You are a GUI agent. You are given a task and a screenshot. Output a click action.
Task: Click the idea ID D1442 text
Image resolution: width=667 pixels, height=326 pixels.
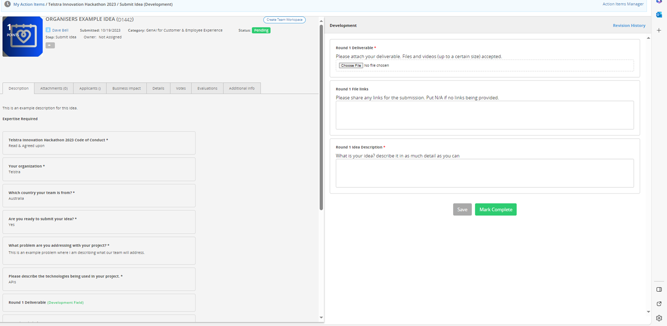tap(125, 20)
